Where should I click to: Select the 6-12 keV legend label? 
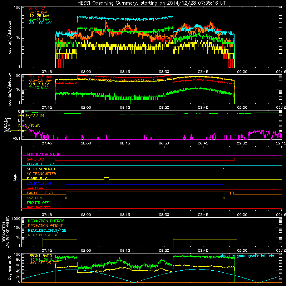(x=38, y=12)
